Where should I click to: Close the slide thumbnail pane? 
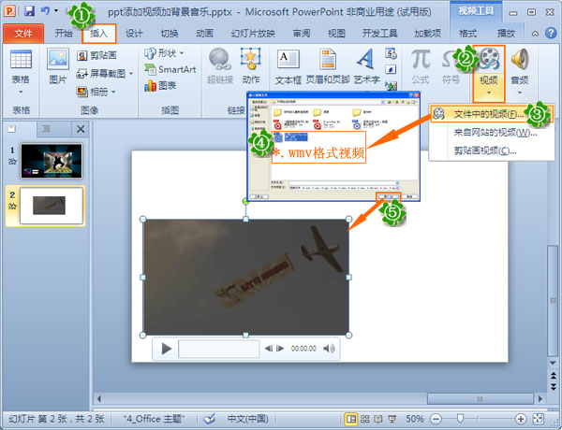(x=81, y=129)
